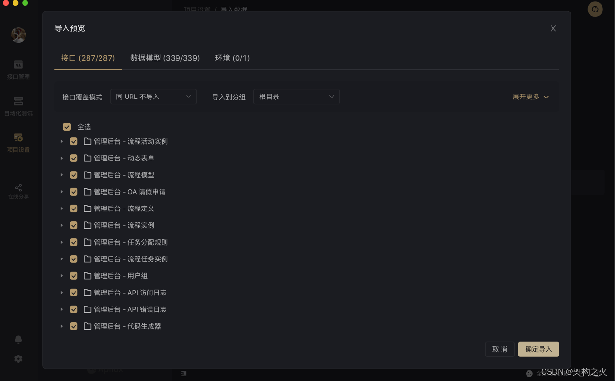Select the 自动化测试 sidebar icon
This screenshot has width=615, height=381.
tap(18, 106)
